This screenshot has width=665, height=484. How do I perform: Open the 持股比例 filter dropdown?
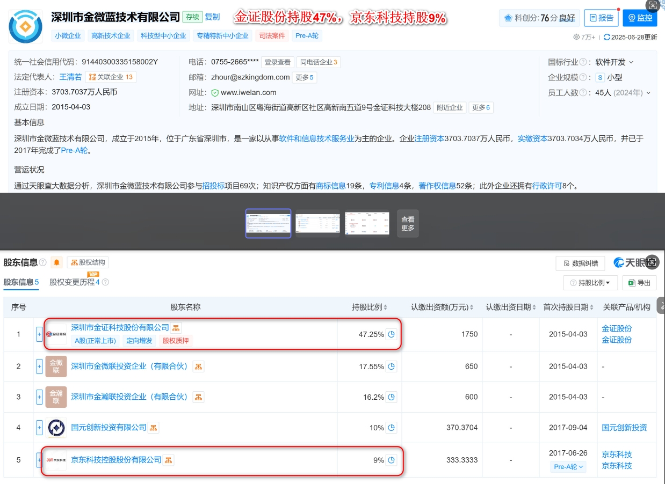click(591, 283)
